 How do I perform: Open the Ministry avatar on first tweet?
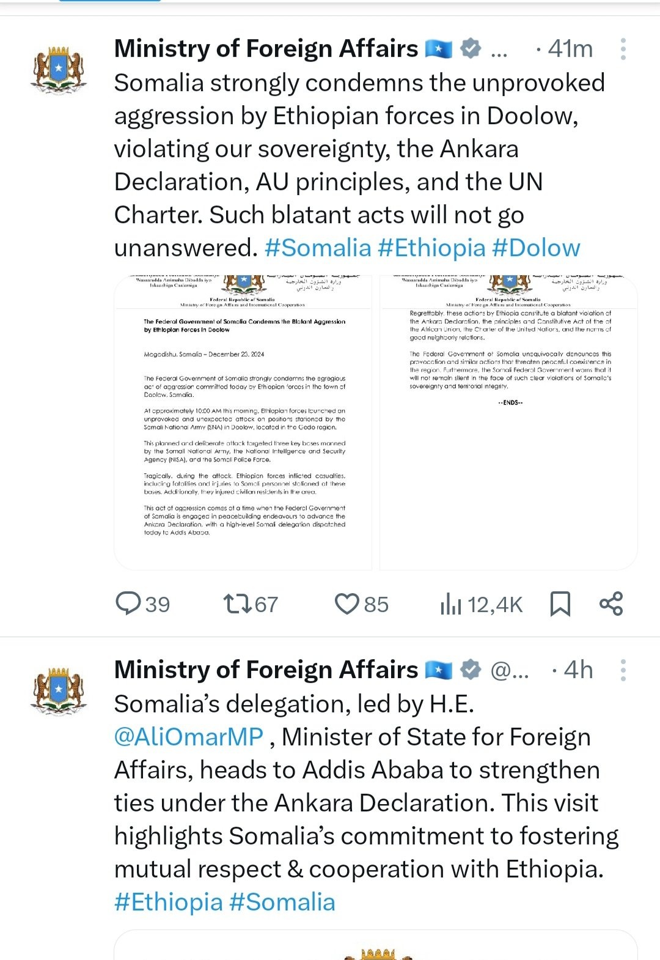58,68
